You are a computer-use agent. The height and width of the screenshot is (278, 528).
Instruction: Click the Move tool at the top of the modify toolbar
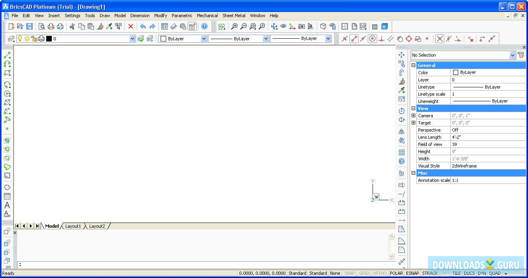point(402,55)
